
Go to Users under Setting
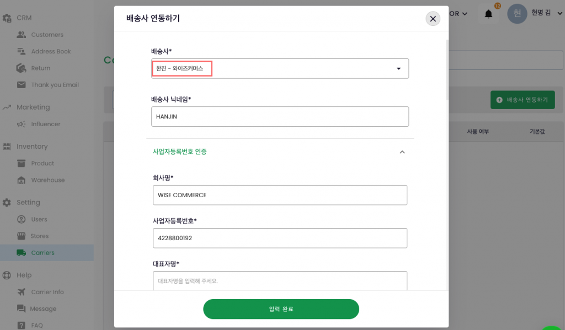pyautogui.click(x=39, y=219)
